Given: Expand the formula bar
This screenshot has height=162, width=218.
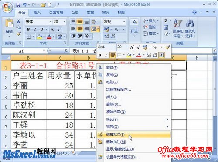Looking at the screenshot, I should coord(215,51).
